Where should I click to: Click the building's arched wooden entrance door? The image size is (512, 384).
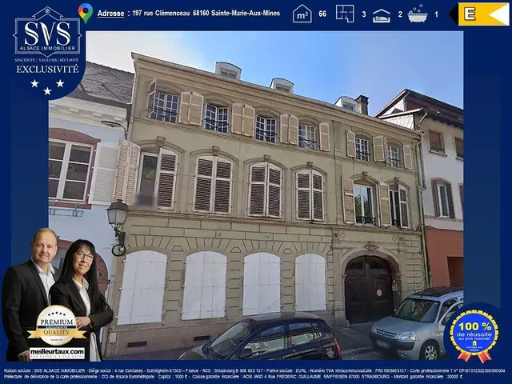tap(368, 289)
